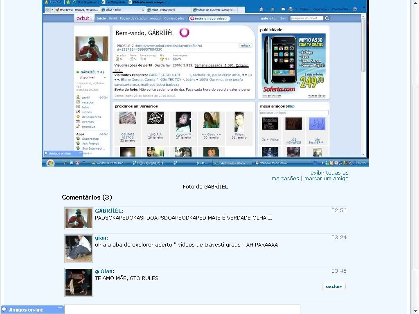Click the Amigos on-line chat bubble icon
Screen dimensions: 419x314
click(x=4, y=310)
